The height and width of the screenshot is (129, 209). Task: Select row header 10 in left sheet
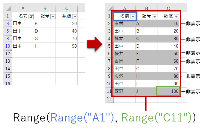tap(8, 46)
